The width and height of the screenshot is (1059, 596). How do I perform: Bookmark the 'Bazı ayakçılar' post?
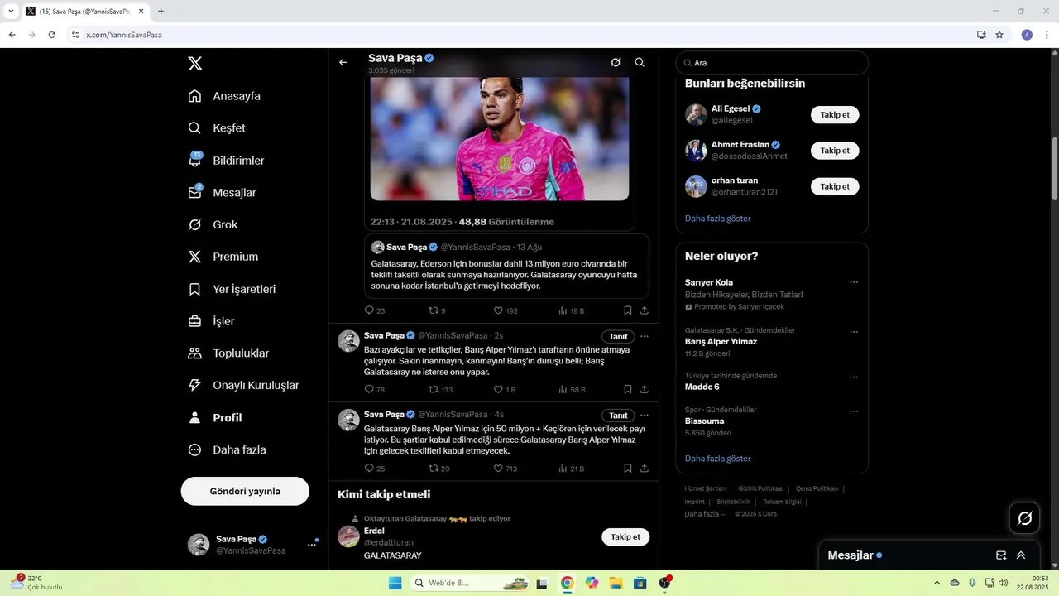click(628, 389)
